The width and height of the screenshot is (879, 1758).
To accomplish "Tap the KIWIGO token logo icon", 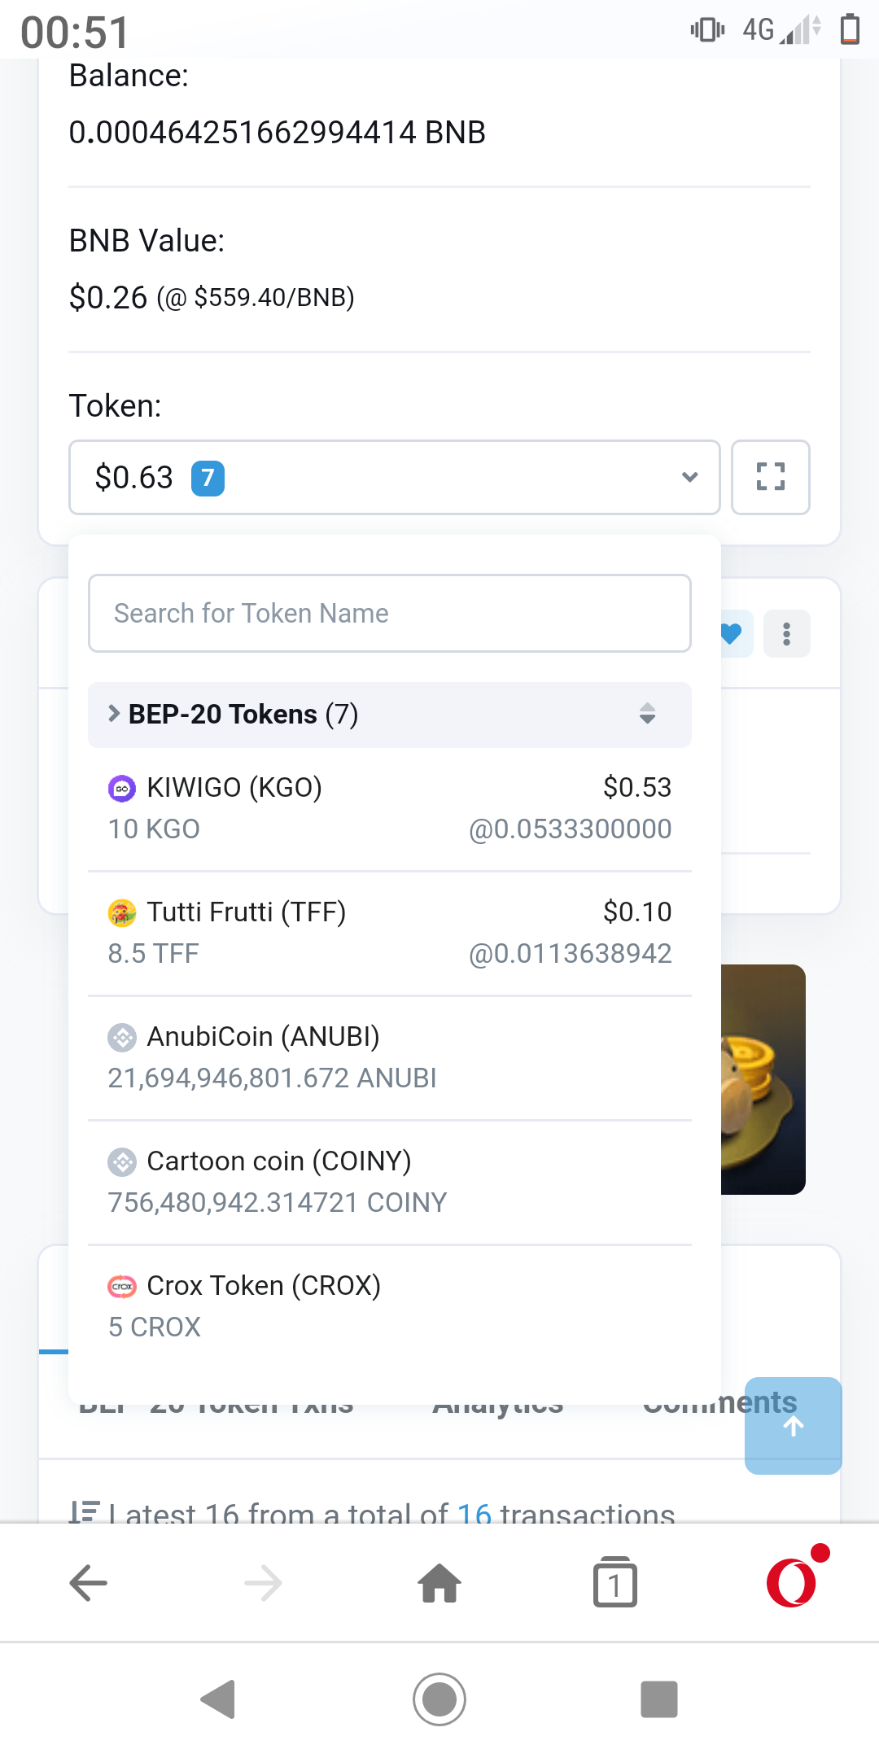I will (x=122, y=788).
